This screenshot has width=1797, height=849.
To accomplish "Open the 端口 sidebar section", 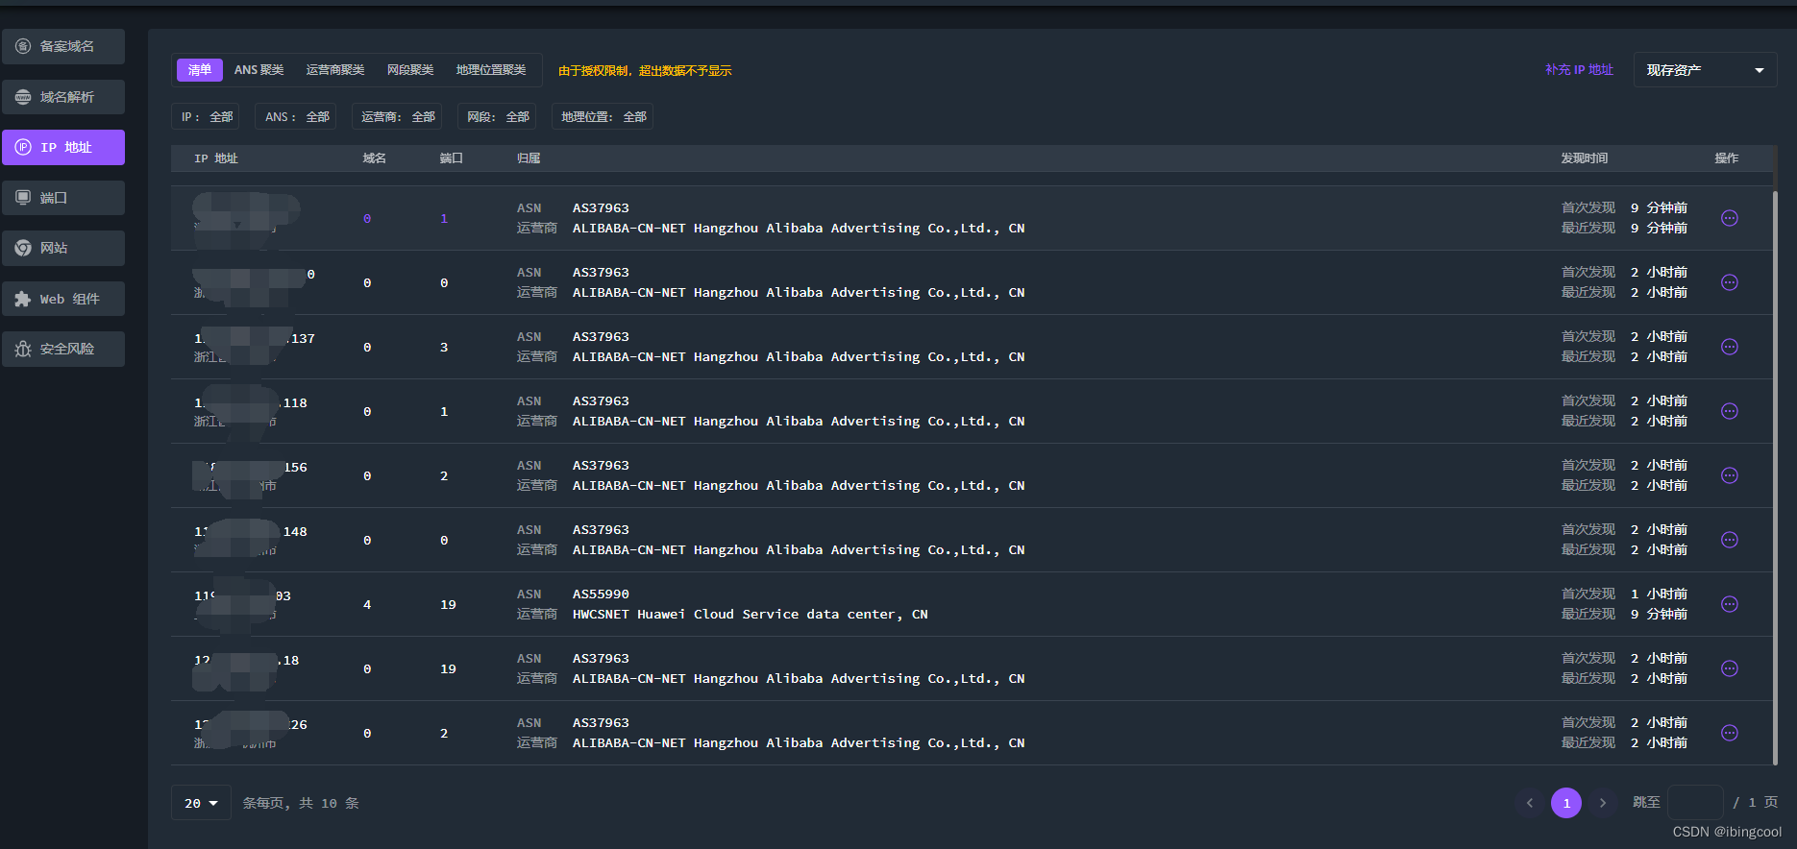I will point(63,198).
